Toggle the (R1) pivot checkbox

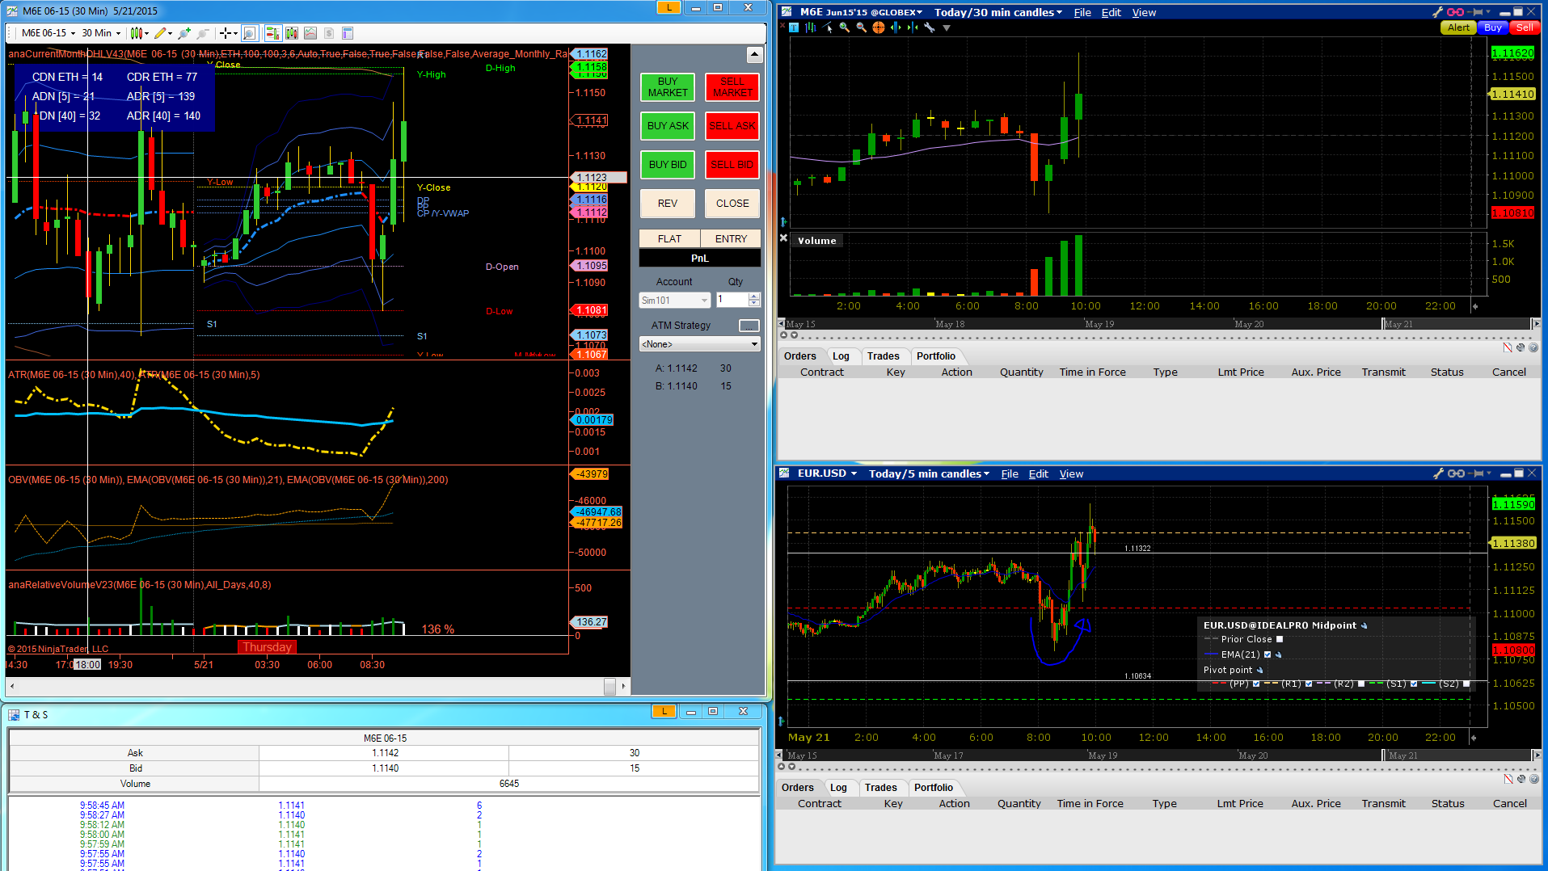[x=1309, y=684]
